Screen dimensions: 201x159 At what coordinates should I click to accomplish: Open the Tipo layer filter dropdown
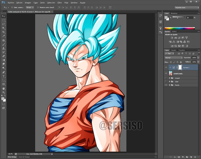click(x=169, y=53)
